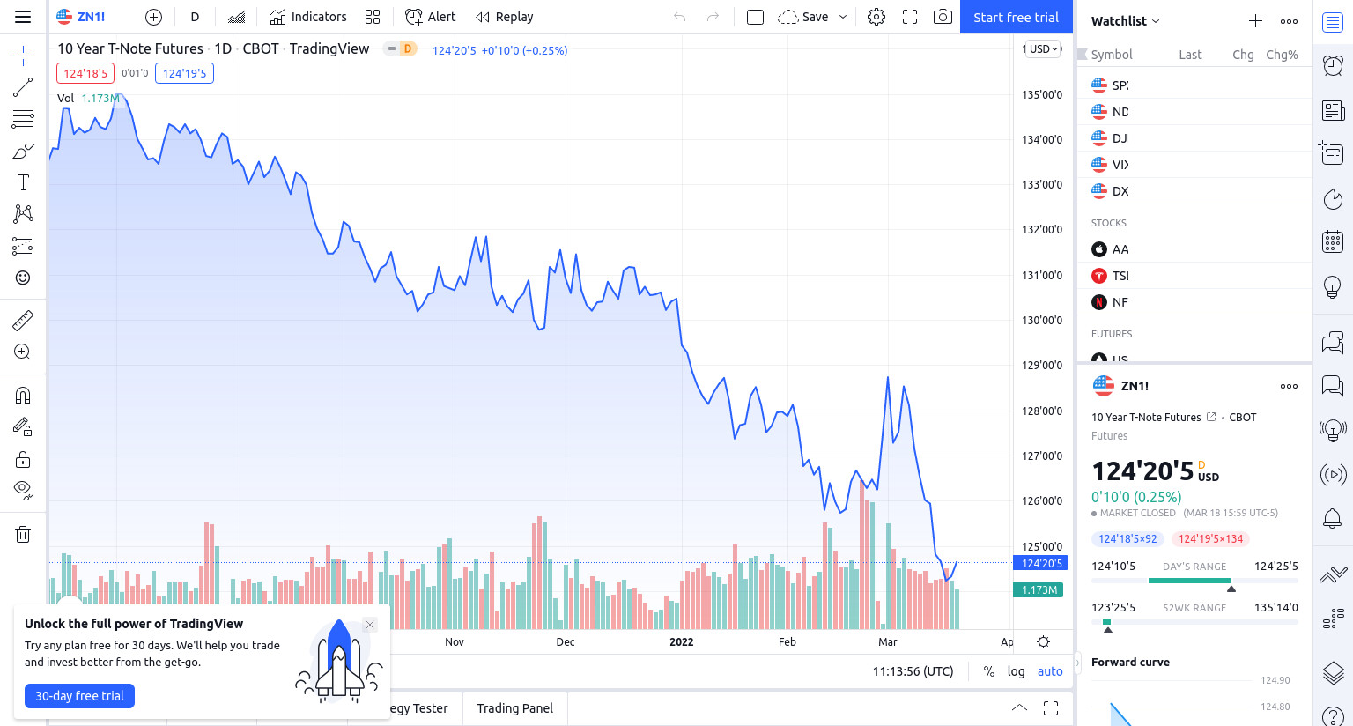This screenshot has width=1353, height=726.
Task: Click the 11:13:56 (UTC) timezone selector
Action: click(x=913, y=671)
